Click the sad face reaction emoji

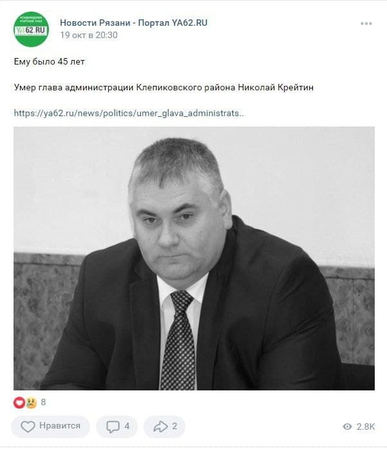[x=32, y=403]
